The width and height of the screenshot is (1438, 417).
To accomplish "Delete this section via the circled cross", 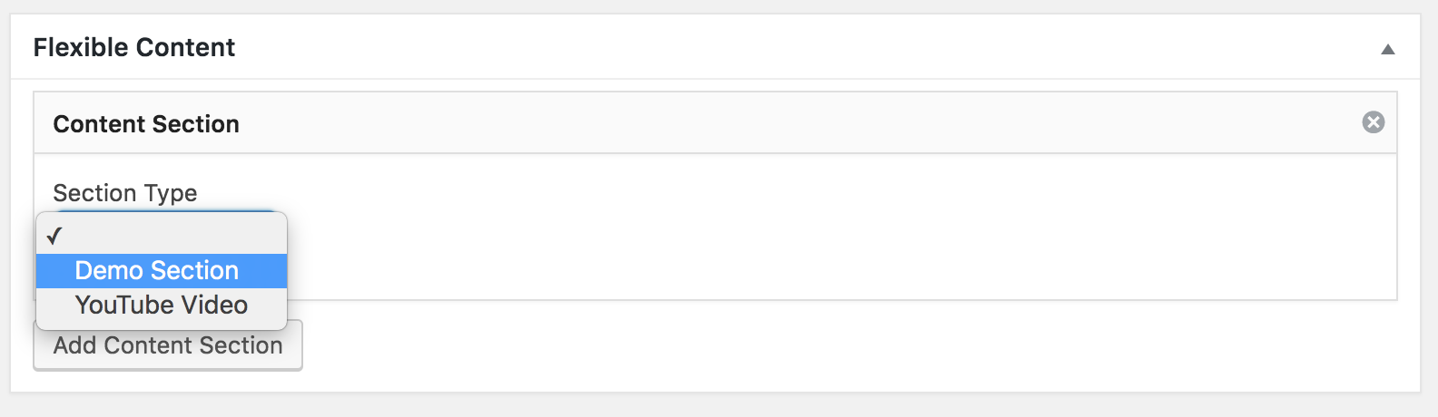I will click(1373, 122).
